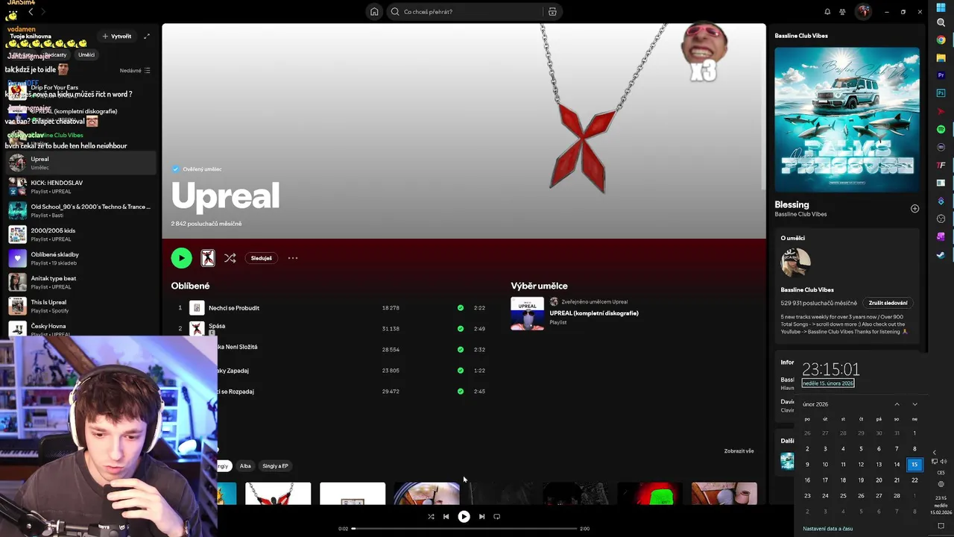Click the Sleduješ following button
954x537 pixels.
pyautogui.click(x=262, y=258)
